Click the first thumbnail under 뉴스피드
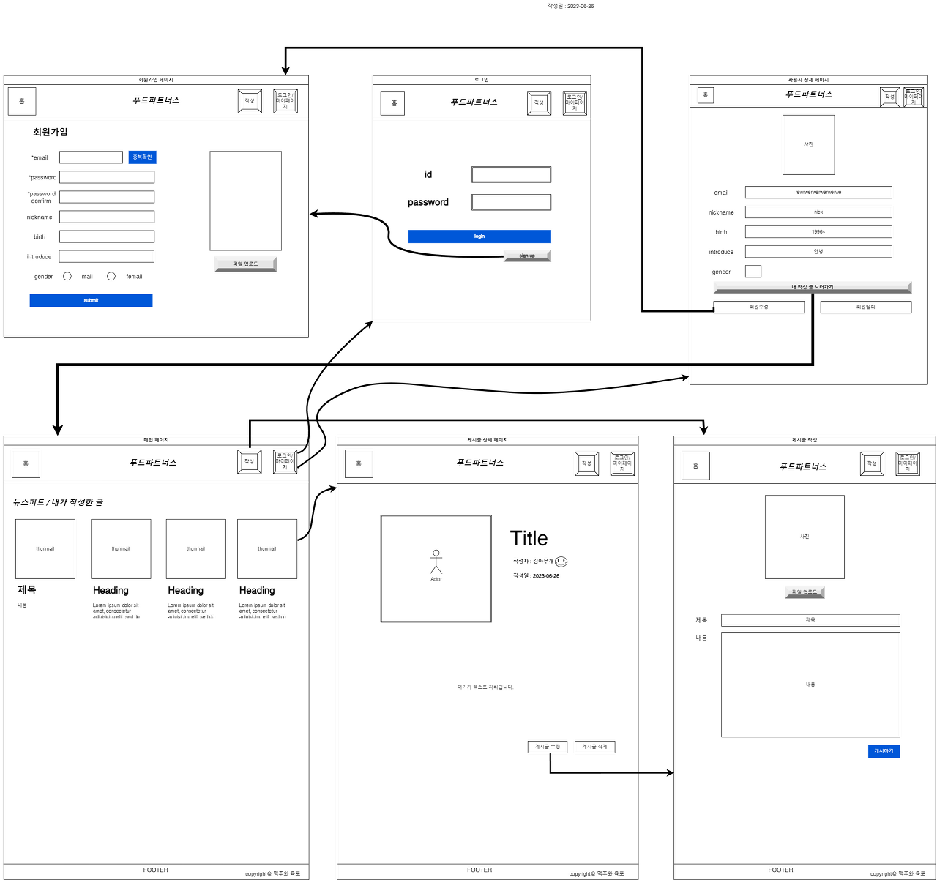This screenshot has height=880, width=937. pyautogui.click(x=45, y=548)
